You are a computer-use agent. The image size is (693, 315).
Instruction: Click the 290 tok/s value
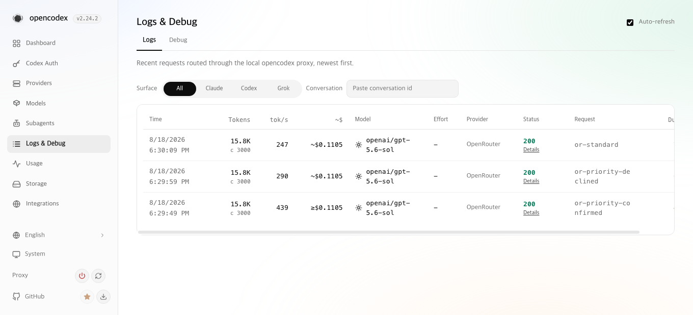click(x=282, y=176)
